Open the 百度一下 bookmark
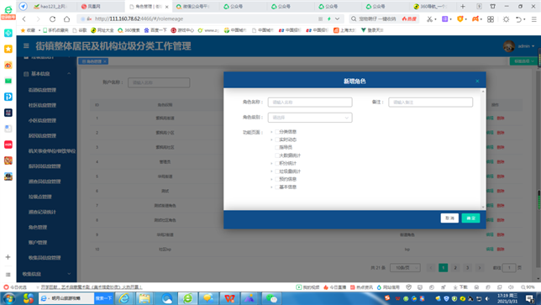The width and height of the screenshot is (541, 305). pyautogui.click(x=155, y=30)
